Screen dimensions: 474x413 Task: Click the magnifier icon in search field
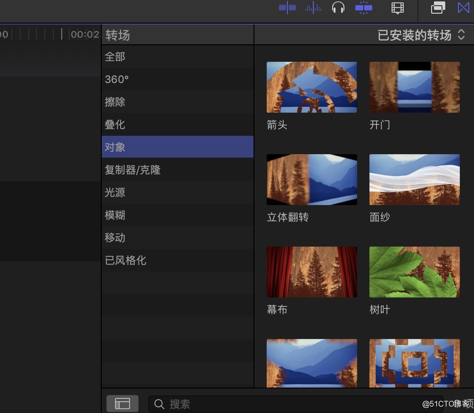point(159,404)
